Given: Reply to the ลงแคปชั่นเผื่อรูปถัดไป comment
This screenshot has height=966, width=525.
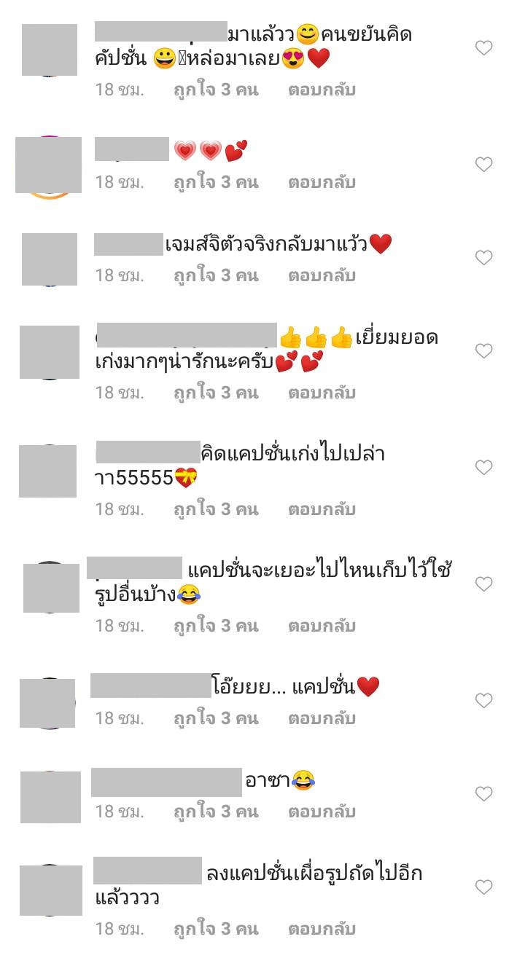Looking at the screenshot, I should pos(322,929).
